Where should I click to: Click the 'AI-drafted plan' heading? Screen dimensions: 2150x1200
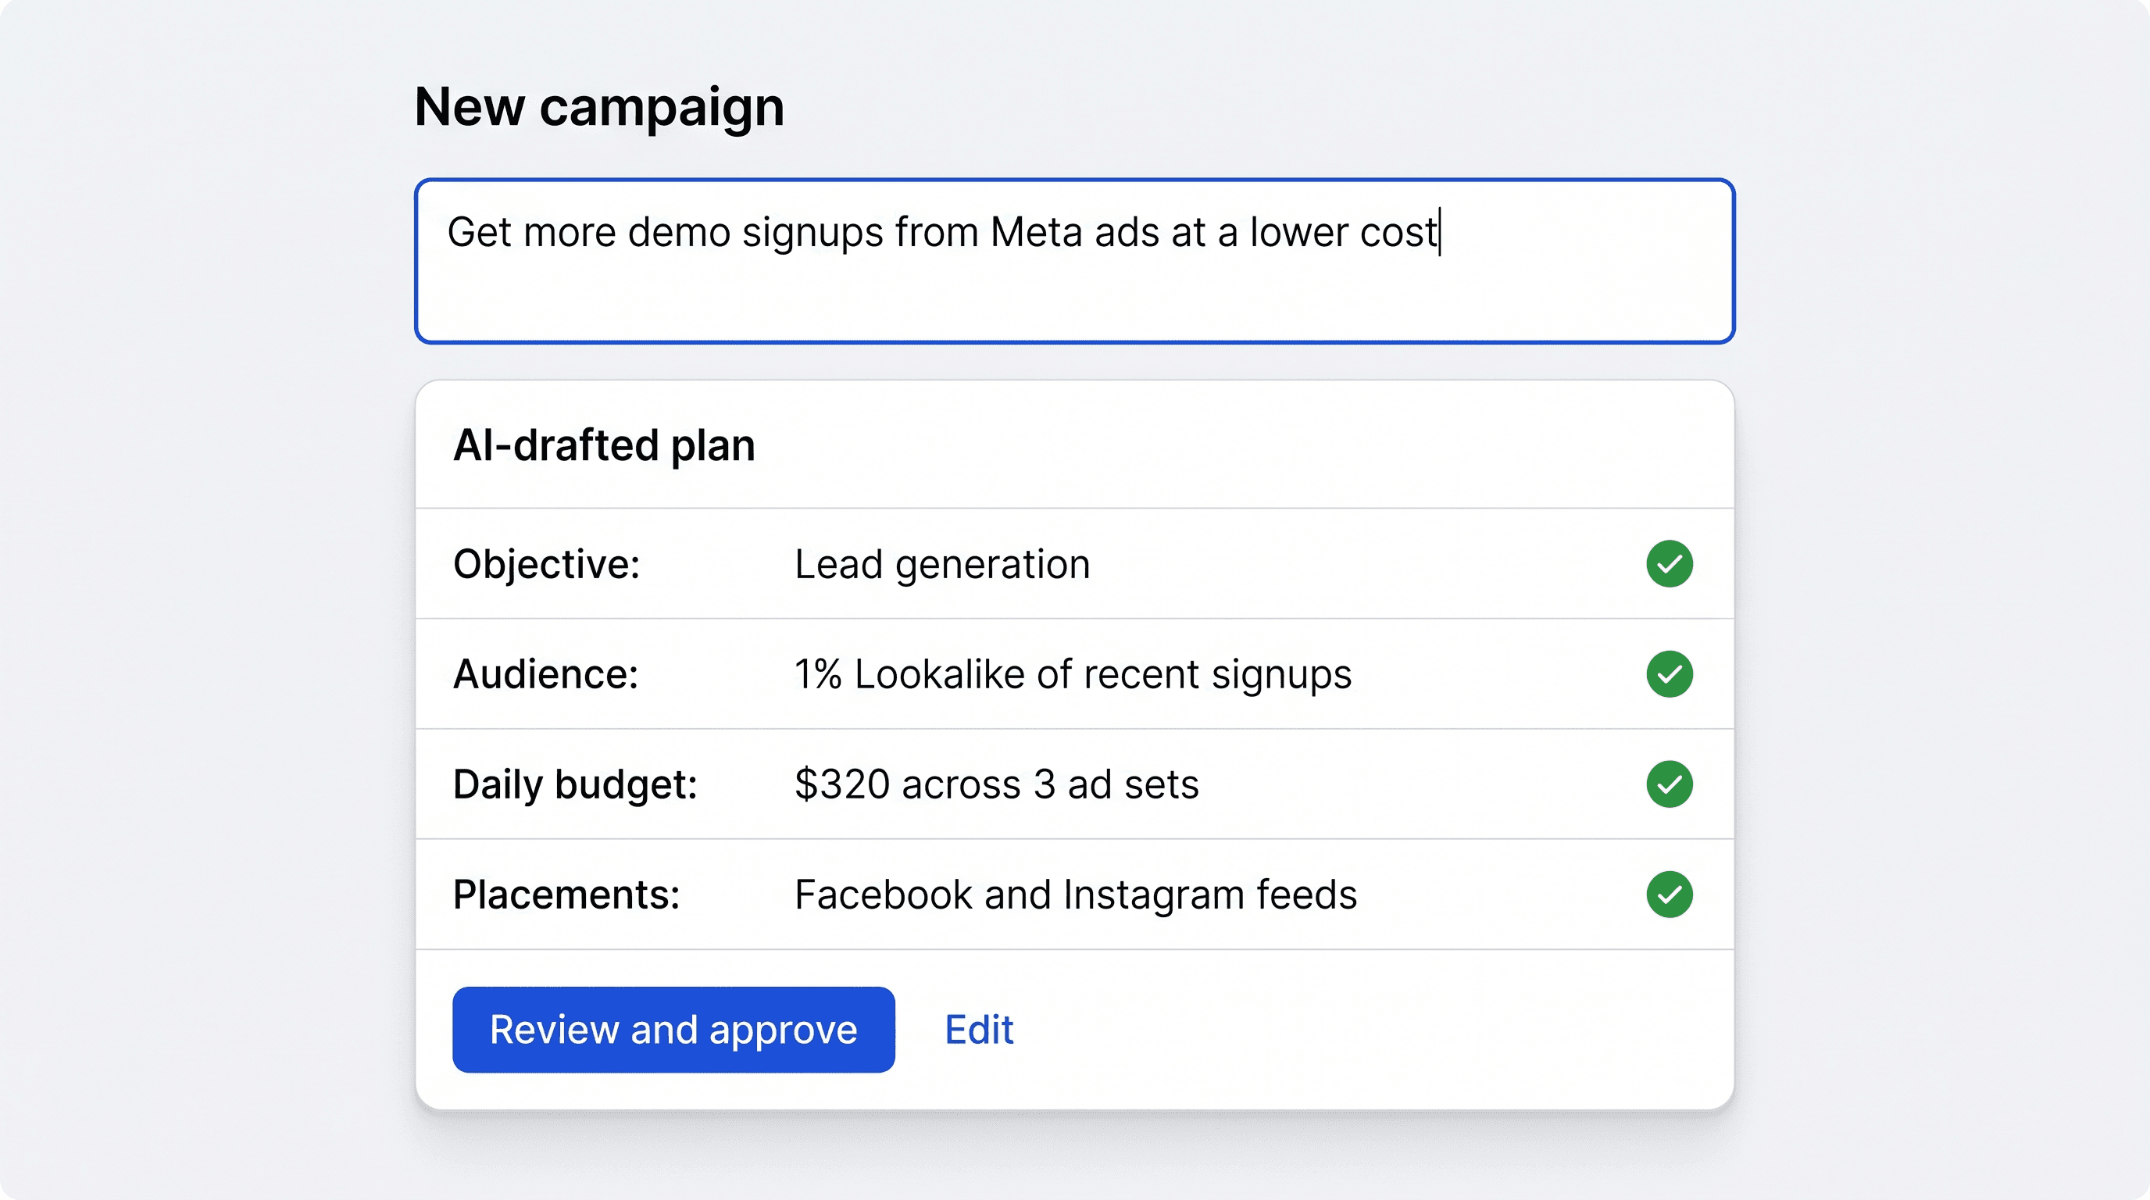pyautogui.click(x=604, y=445)
